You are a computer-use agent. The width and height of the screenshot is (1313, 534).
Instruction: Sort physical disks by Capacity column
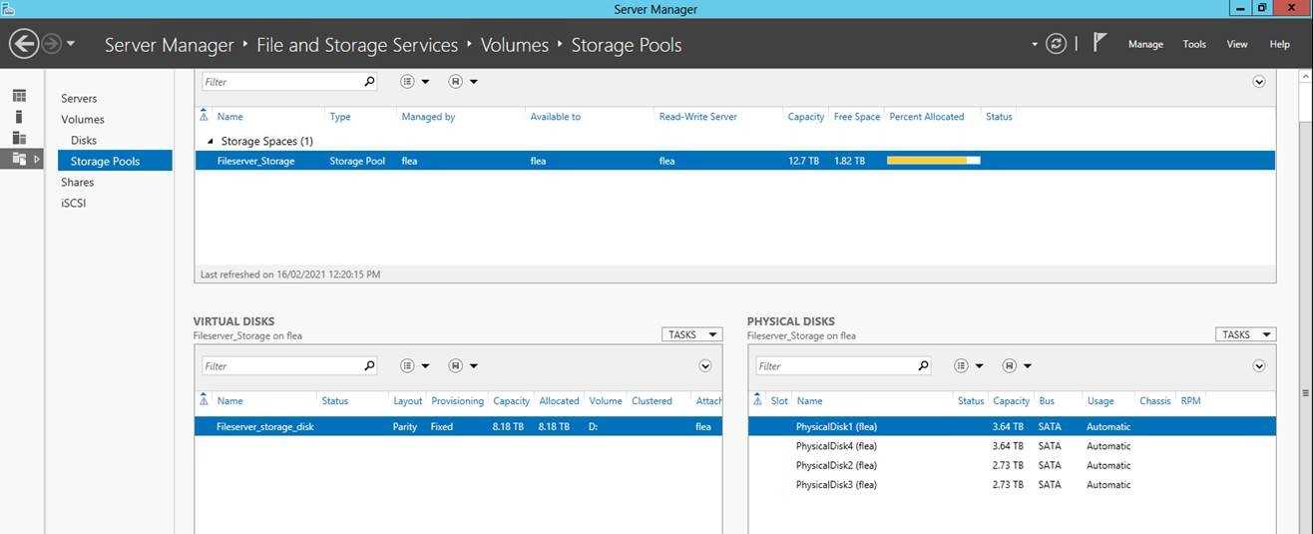[x=1011, y=401]
